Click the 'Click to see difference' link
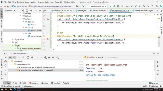 pyautogui.click(x=101, y=75)
